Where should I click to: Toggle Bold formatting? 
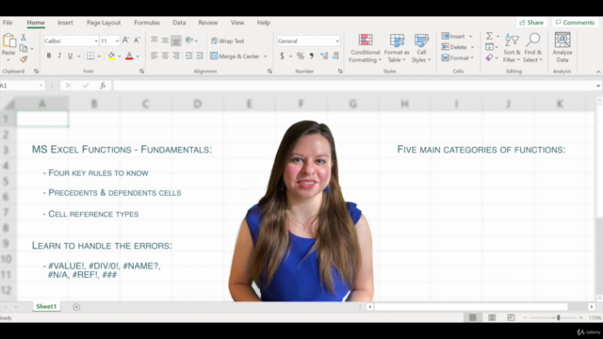[49, 56]
